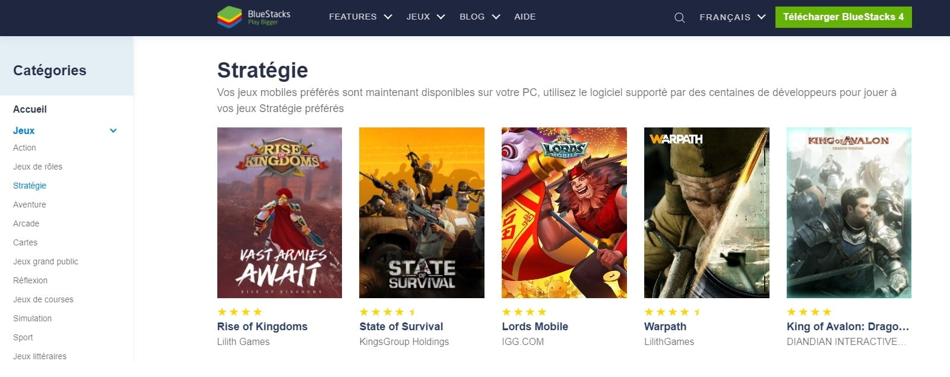Open the State of Survival cover image
Screen dimensions: 950x377
coord(422,213)
